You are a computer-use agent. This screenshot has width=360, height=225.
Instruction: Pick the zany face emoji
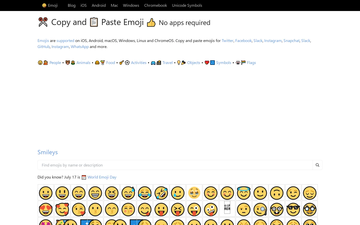click(211, 209)
